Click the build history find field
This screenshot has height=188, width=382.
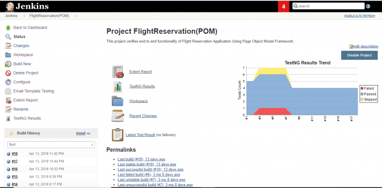(x=51, y=145)
